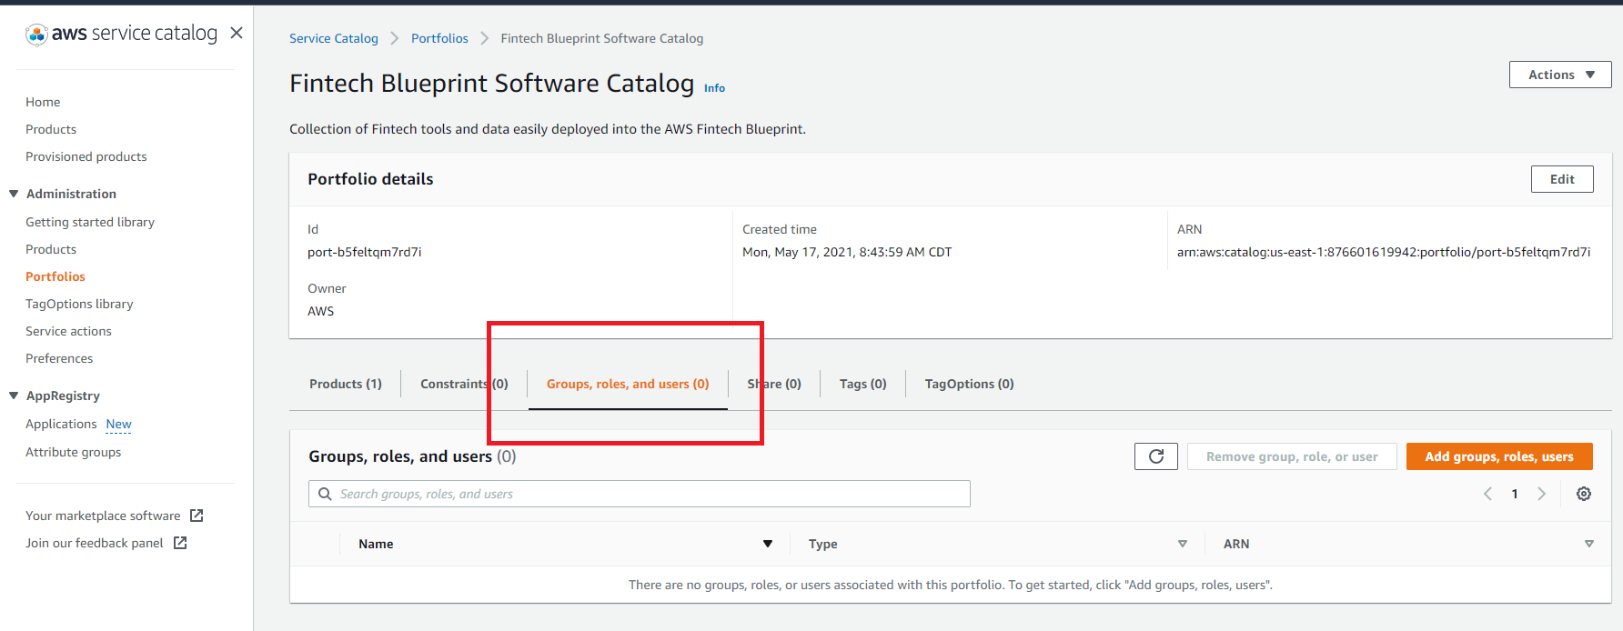Open TagOptions library

(x=79, y=304)
